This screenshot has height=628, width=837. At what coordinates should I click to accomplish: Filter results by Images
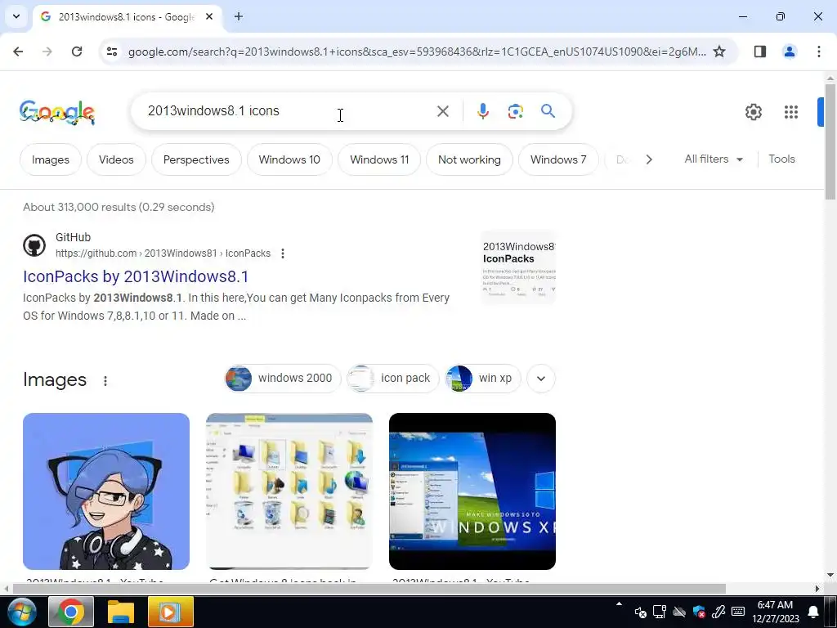coord(50,159)
